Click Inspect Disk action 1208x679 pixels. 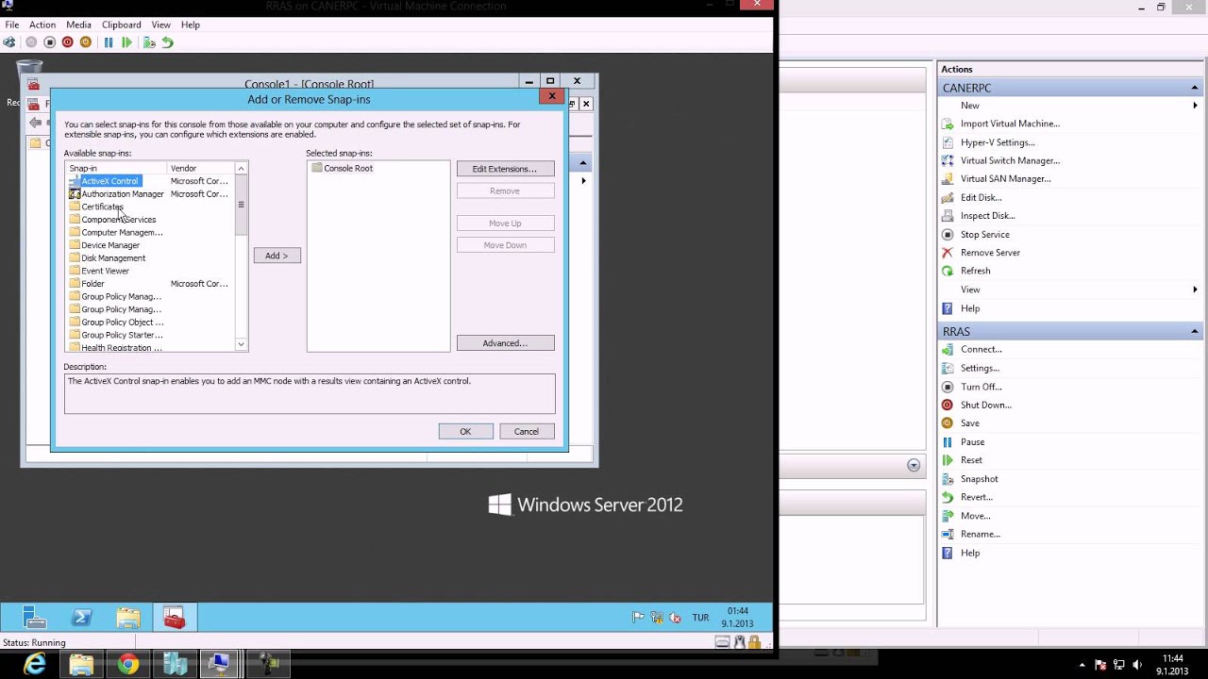987,216
